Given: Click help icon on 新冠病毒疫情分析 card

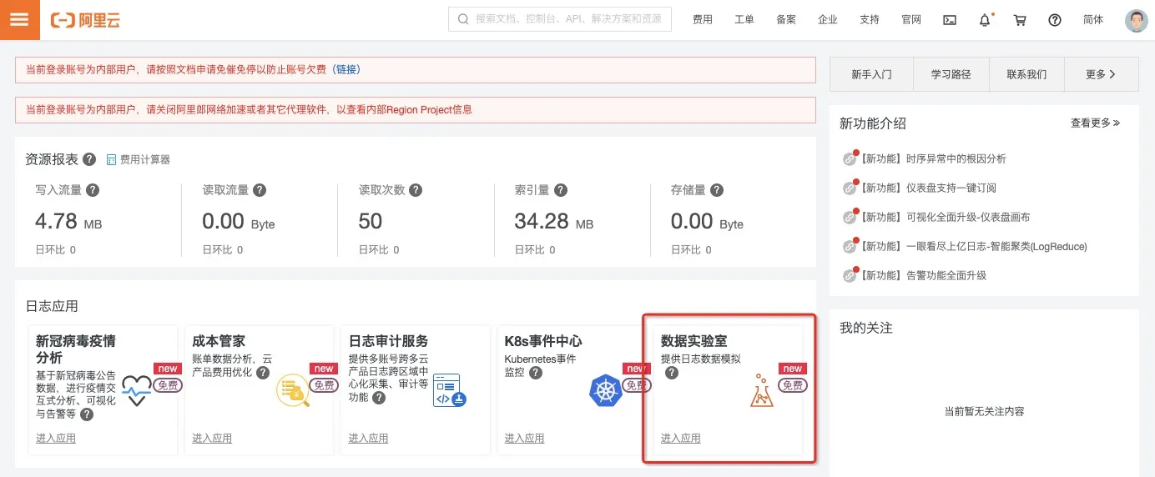Looking at the screenshot, I should click(x=87, y=414).
